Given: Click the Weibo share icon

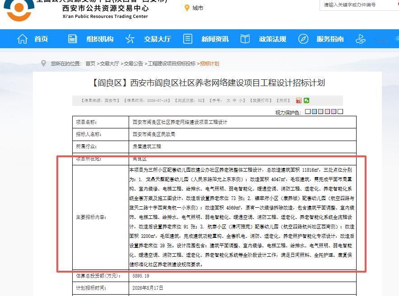Looking at the screenshot, I should (299, 100).
